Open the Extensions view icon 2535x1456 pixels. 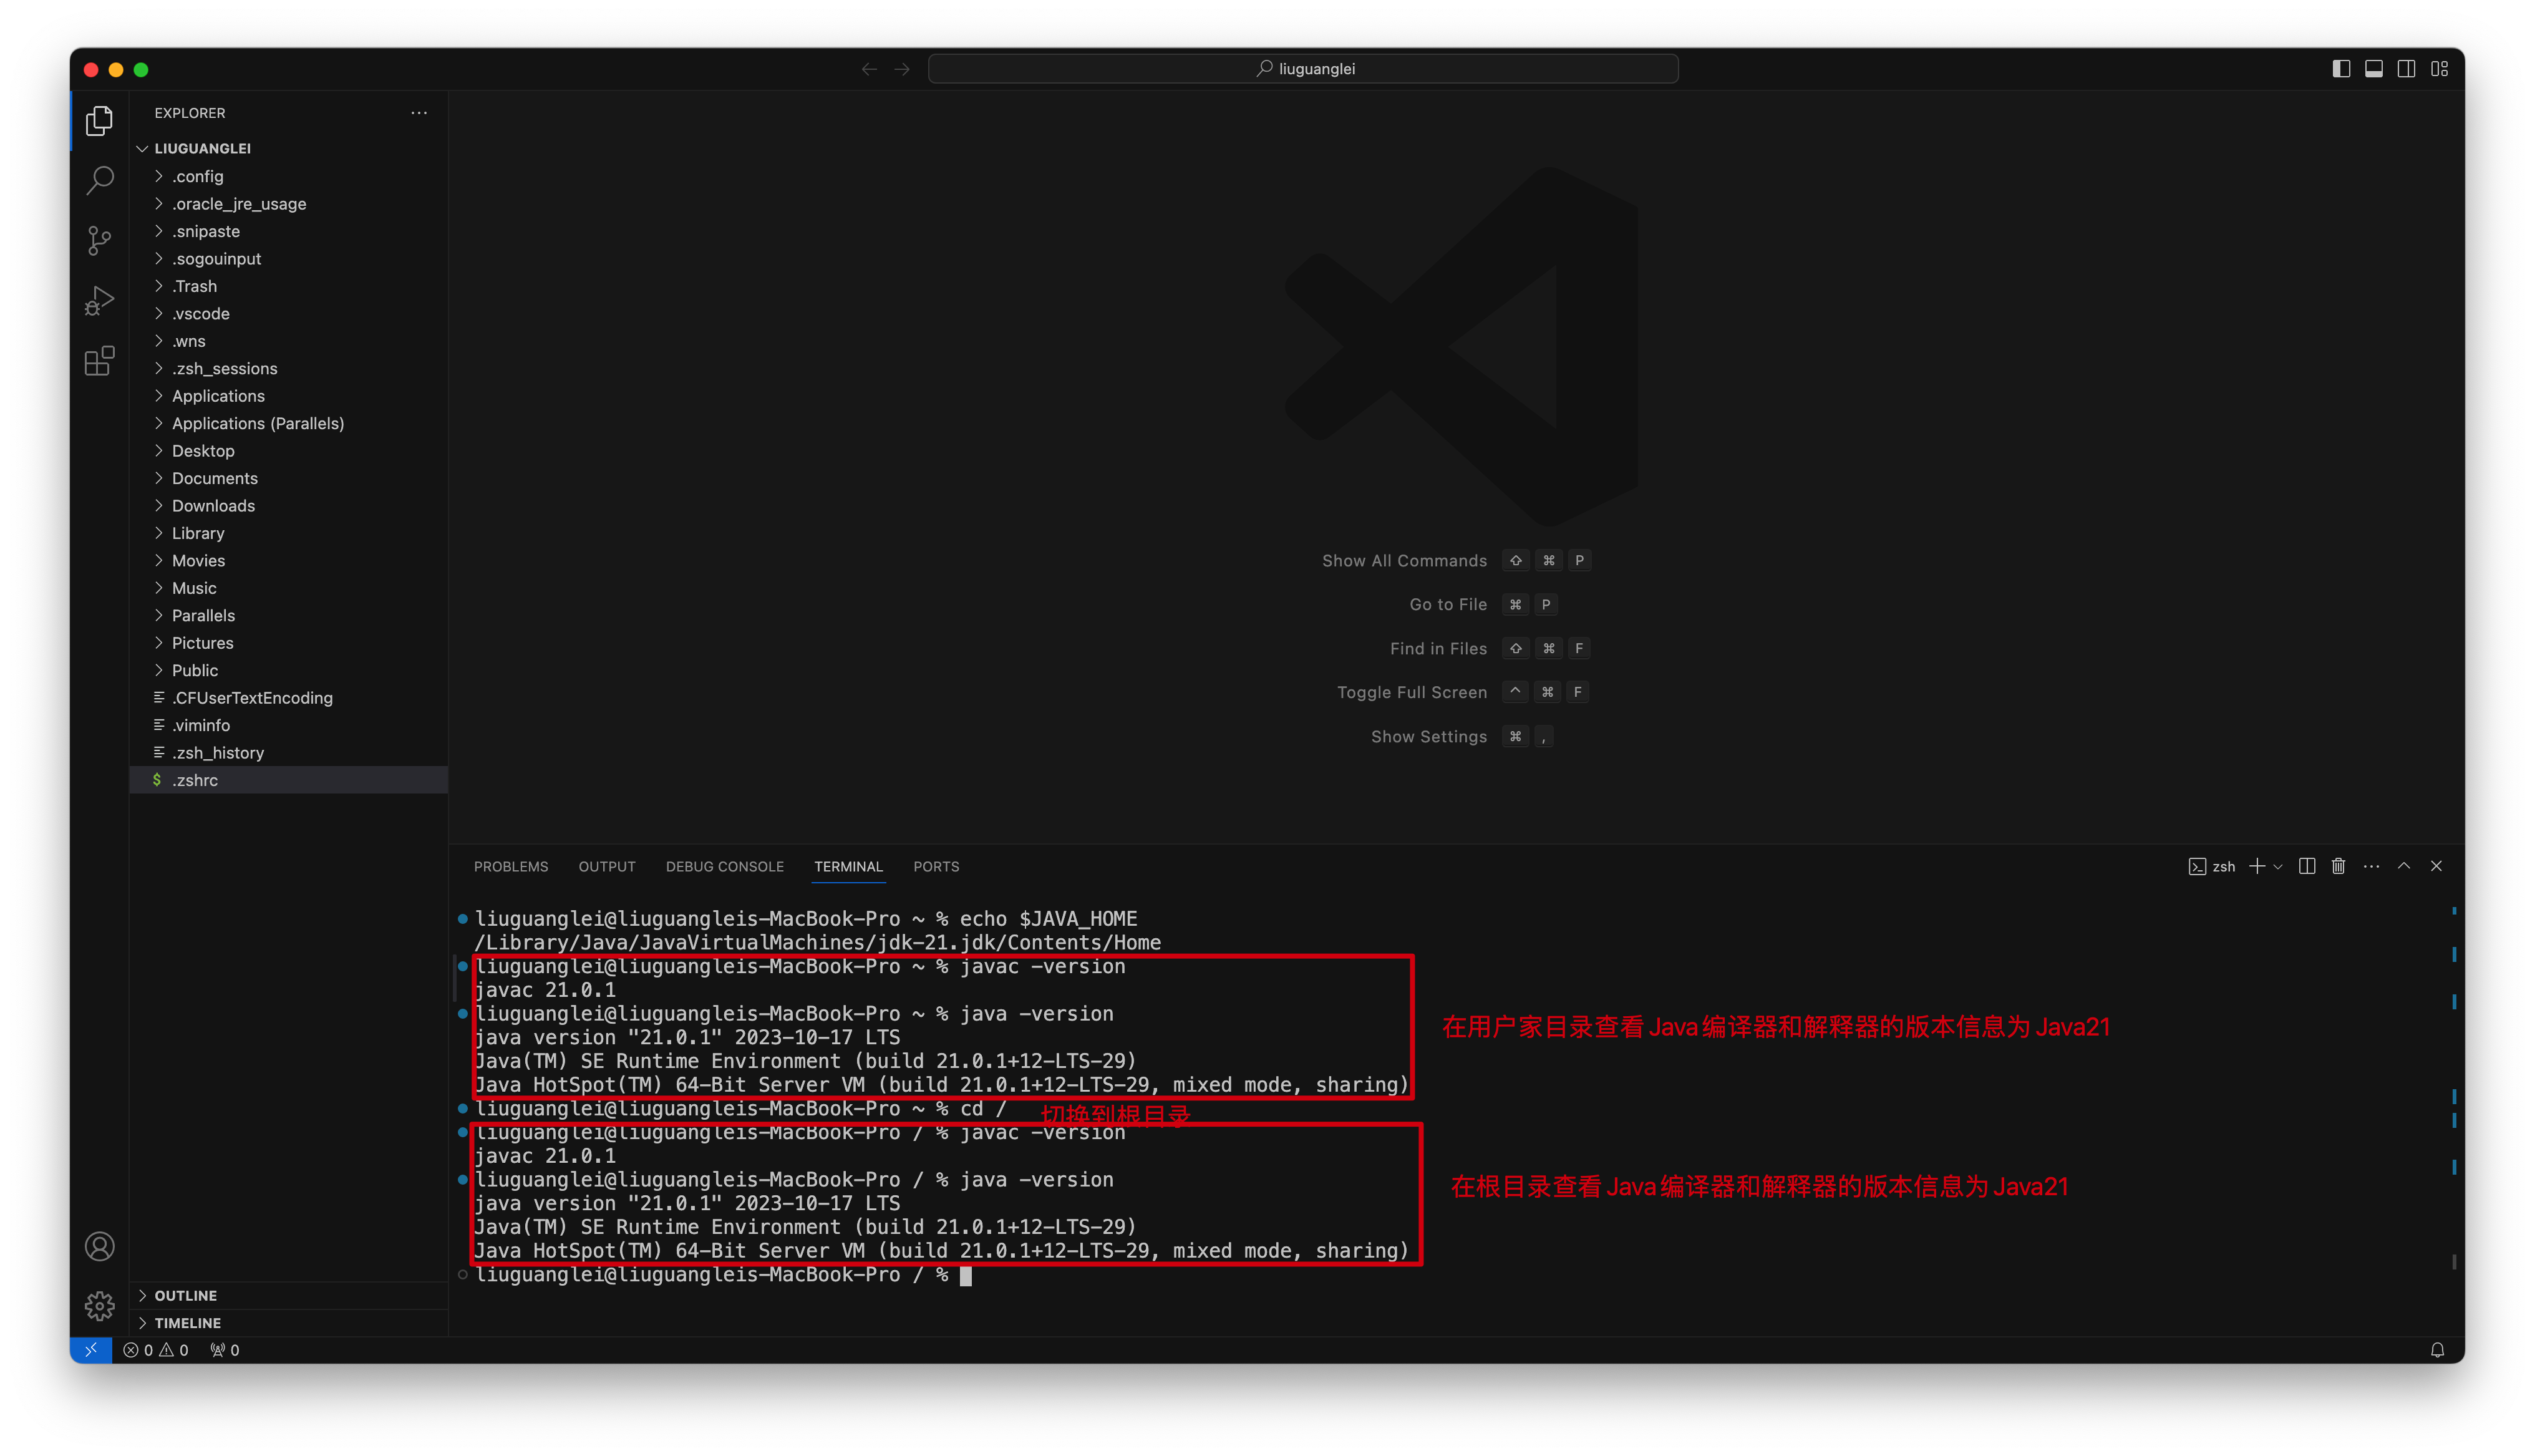tap(99, 360)
